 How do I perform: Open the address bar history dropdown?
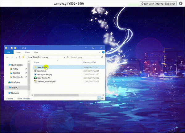click(64, 57)
